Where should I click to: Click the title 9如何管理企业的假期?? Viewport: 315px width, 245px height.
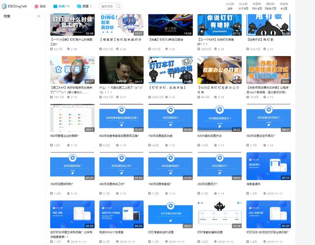pyautogui.click(x=64, y=136)
